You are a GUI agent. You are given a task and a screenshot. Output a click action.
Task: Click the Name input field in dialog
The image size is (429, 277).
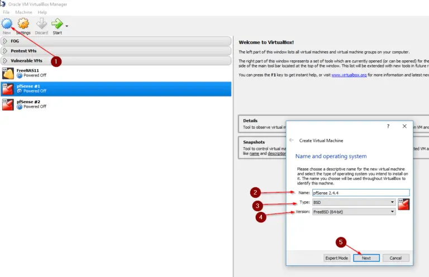[361, 193]
